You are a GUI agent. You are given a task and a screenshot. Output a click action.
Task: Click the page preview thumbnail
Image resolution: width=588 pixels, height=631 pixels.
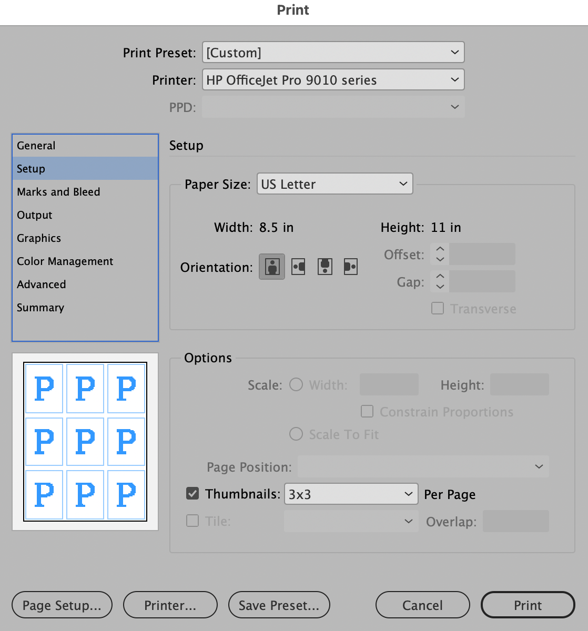click(85, 441)
